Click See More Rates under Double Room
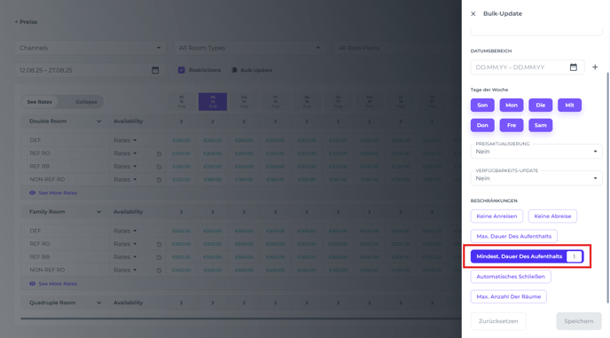 [58, 193]
